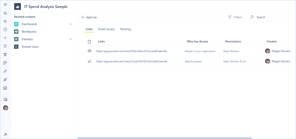Open Goals trophy icon
This screenshot has width=296, height=139.
point(5,55)
